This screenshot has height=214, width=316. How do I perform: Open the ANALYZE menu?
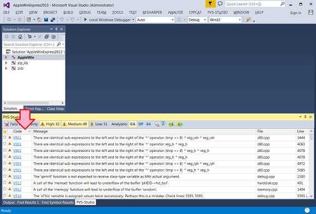click(175, 13)
